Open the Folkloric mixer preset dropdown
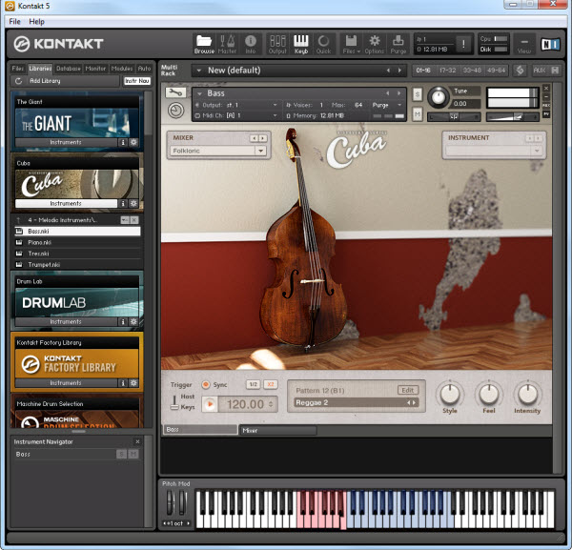Screen dimensions: 572x550 tap(260, 151)
